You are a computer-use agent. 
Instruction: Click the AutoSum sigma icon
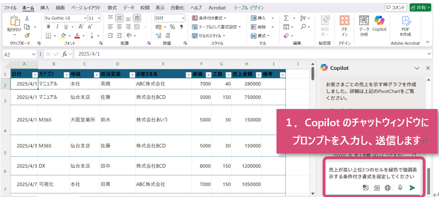tap(286, 18)
